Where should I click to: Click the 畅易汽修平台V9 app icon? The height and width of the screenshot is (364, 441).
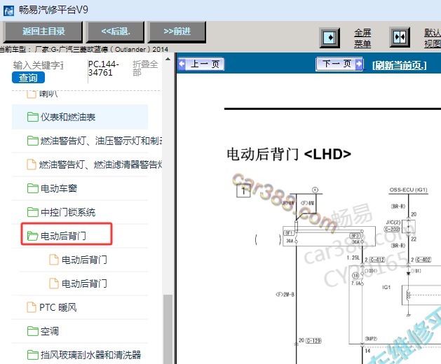8,10
